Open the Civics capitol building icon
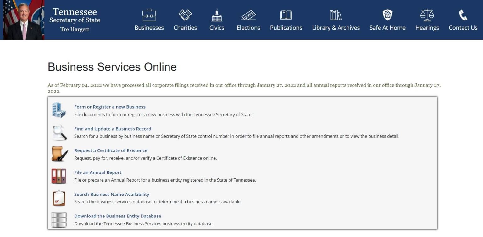 click(x=217, y=14)
